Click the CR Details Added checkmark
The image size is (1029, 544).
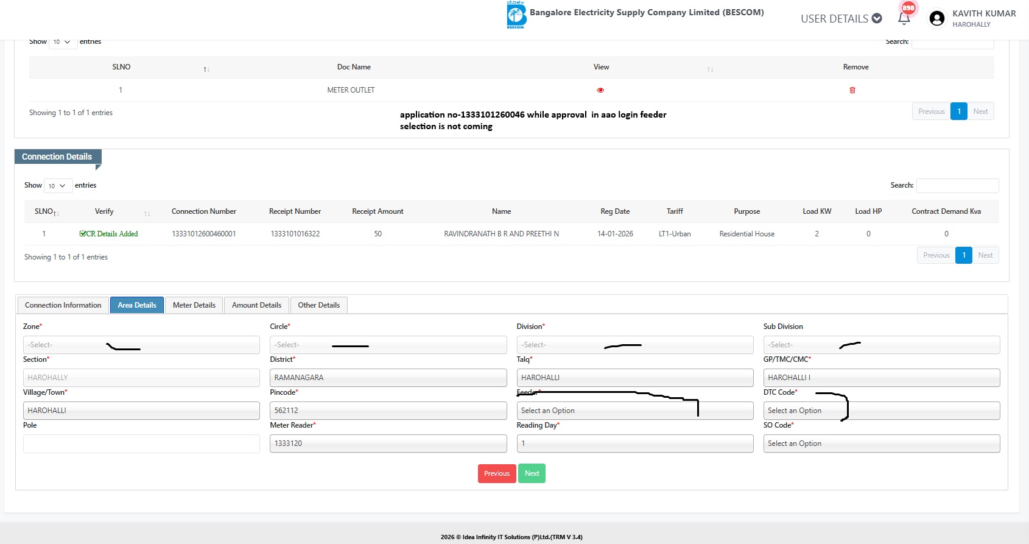click(x=83, y=234)
